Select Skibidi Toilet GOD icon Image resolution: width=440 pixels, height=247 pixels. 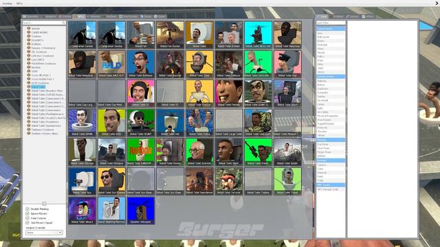pyautogui.click(x=111, y=123)
